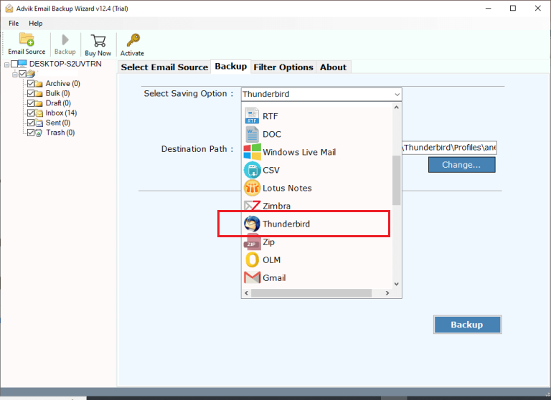551x400 pixels.
Task: Pick Windows Live Mail from list
Action: [x=298, y=152]
